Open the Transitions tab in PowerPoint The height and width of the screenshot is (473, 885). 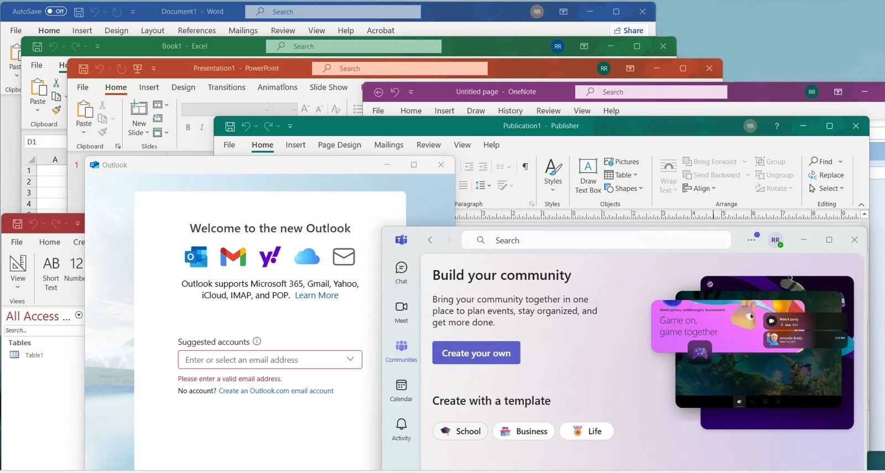click(x=226, y=87)
